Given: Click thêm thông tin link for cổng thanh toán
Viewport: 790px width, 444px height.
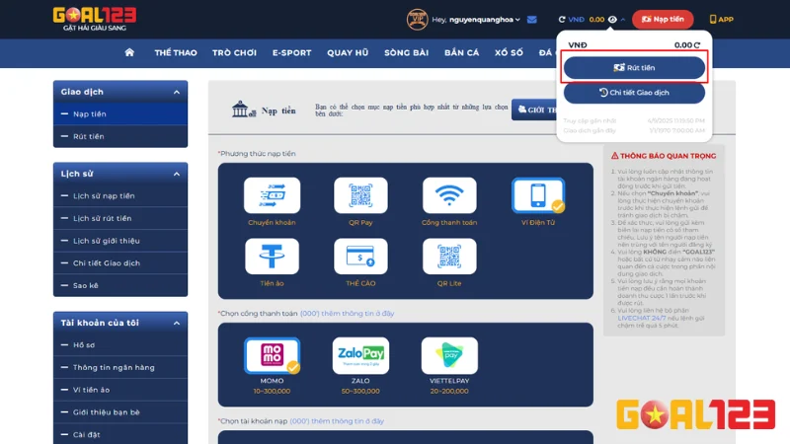Looking at the screenshot, I should click(348, 313).
